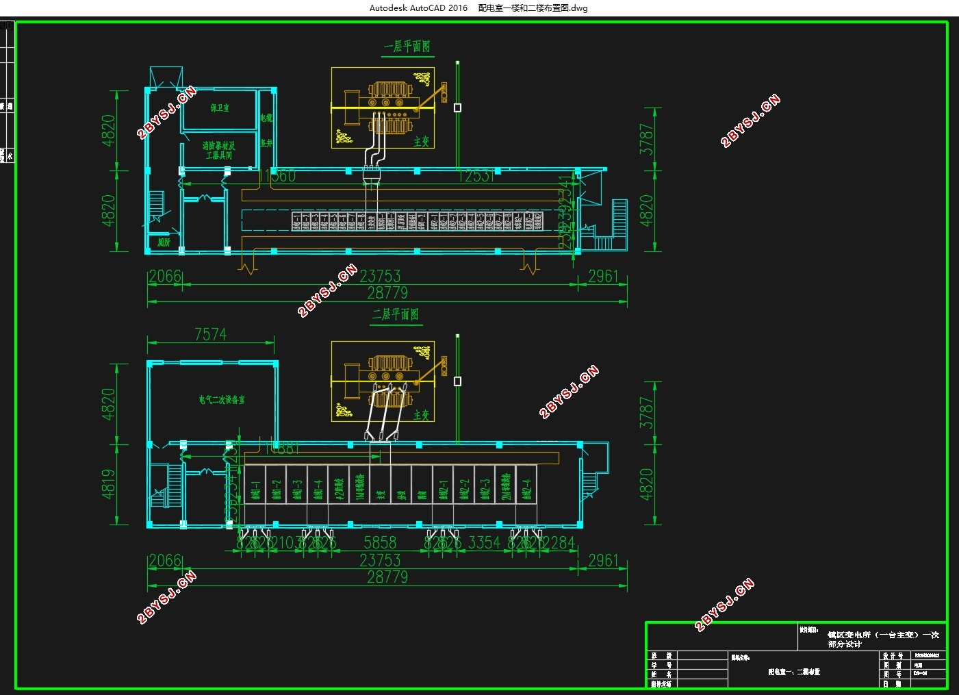Screen dimensions: 959x695
Task: Select 3787 dimension beside second floor plan
Action: coord(646,413)
